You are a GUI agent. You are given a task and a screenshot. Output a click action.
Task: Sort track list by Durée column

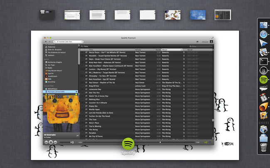(x=158, y=50)
